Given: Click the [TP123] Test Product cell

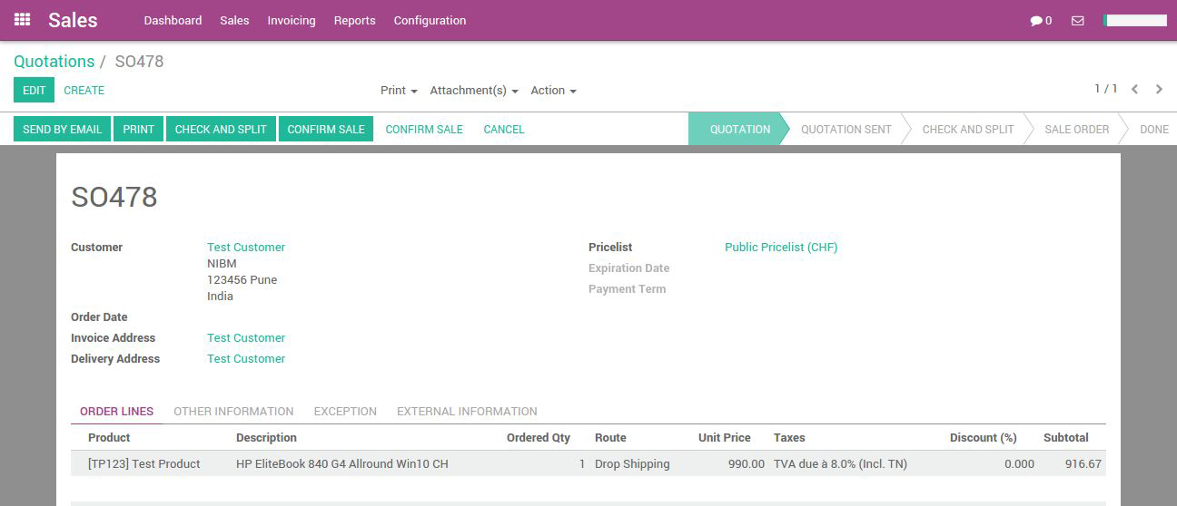Looking at the screenshot, I should [x=143, y=463].
